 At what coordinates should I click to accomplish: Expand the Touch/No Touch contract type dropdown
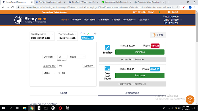[67, 36]
